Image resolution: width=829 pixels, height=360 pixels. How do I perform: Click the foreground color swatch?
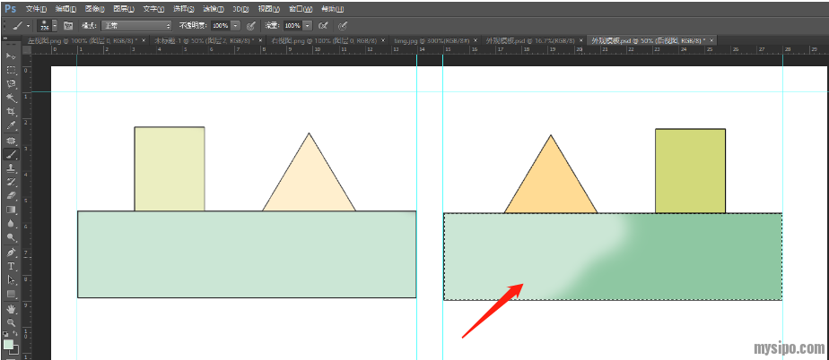(x=8, y=344)
